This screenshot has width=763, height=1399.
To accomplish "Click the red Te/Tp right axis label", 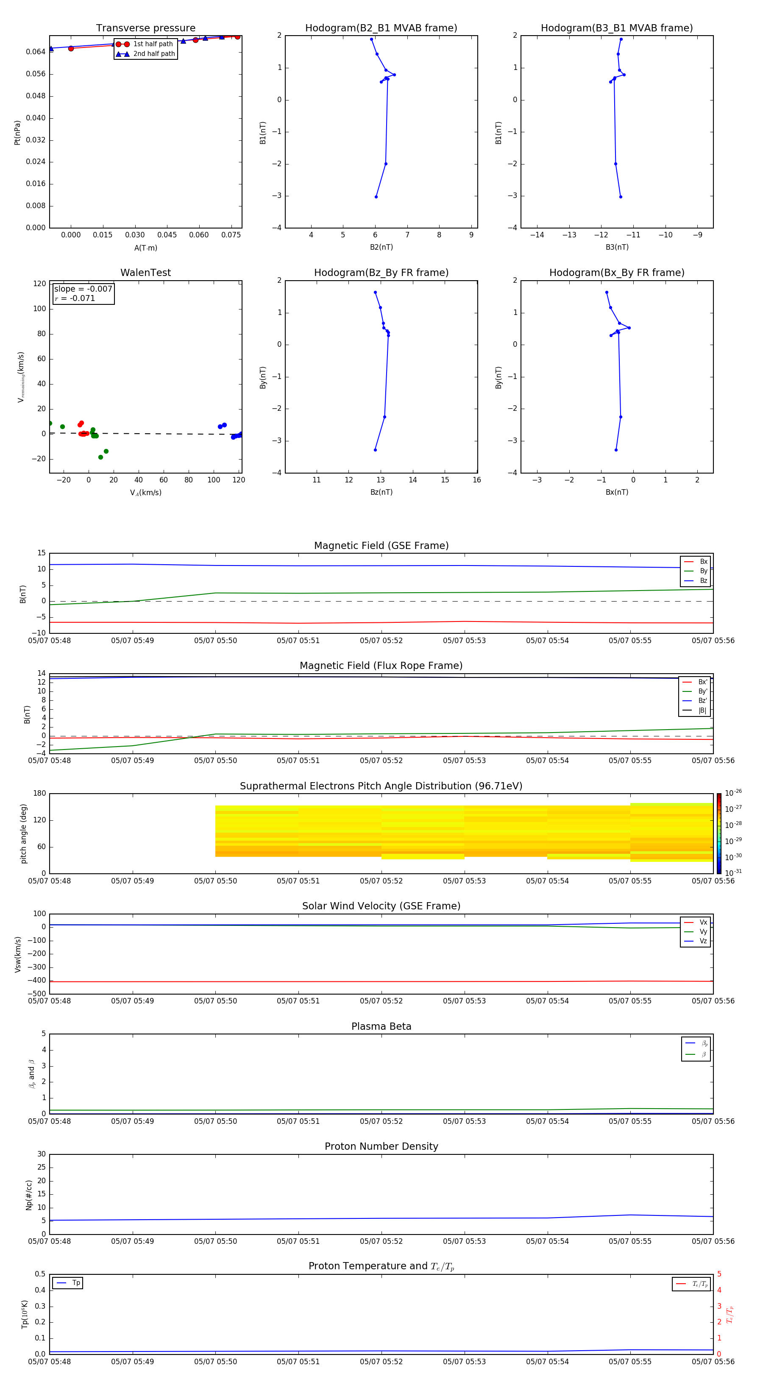I will [x=730, y=1315].
